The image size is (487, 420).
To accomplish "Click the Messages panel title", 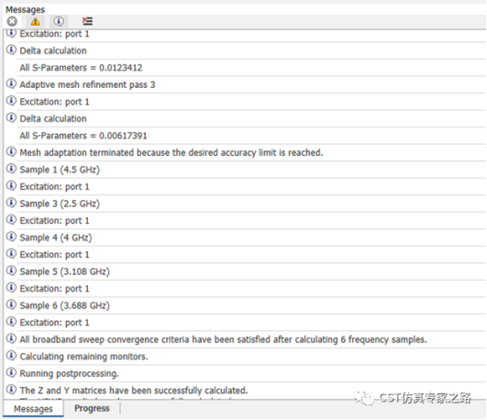I will point(25,10).
